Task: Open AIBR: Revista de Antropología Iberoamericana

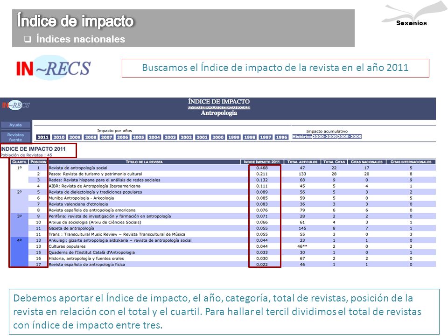Action: [94, 186]
